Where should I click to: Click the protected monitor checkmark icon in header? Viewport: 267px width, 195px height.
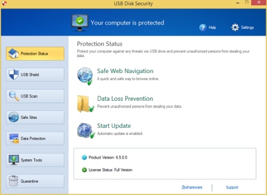click(80, 23)
